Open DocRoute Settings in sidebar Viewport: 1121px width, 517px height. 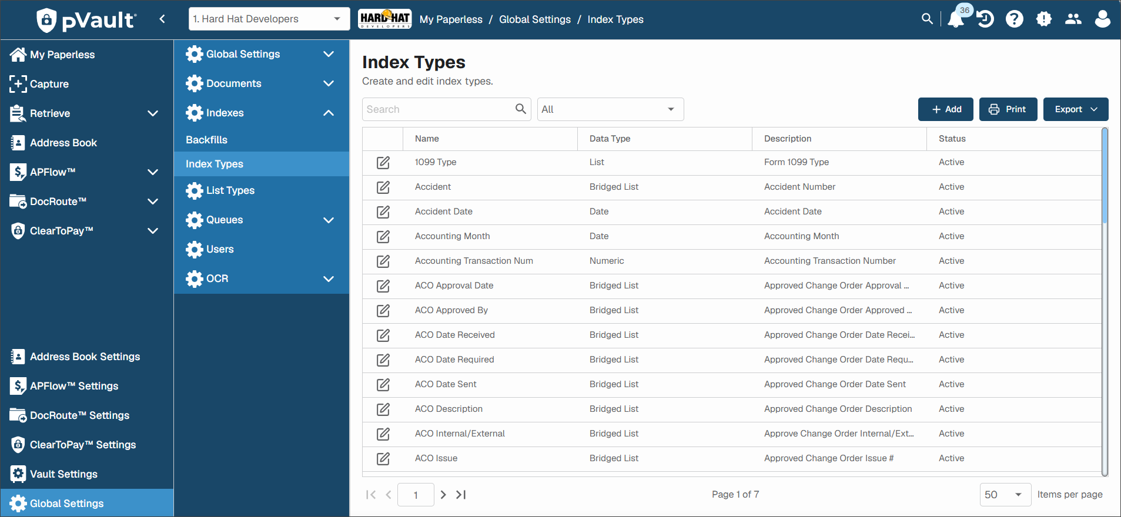(87, 415)
